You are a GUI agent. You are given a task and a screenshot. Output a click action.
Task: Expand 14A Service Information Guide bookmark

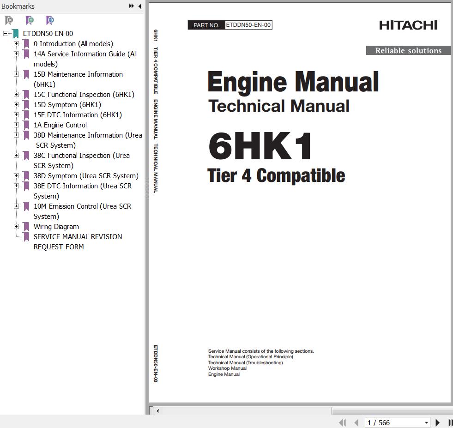(17, 54)
